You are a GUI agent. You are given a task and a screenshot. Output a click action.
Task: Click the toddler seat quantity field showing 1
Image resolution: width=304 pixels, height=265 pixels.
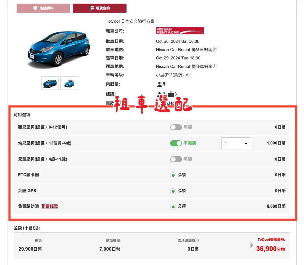click(230, 143)
